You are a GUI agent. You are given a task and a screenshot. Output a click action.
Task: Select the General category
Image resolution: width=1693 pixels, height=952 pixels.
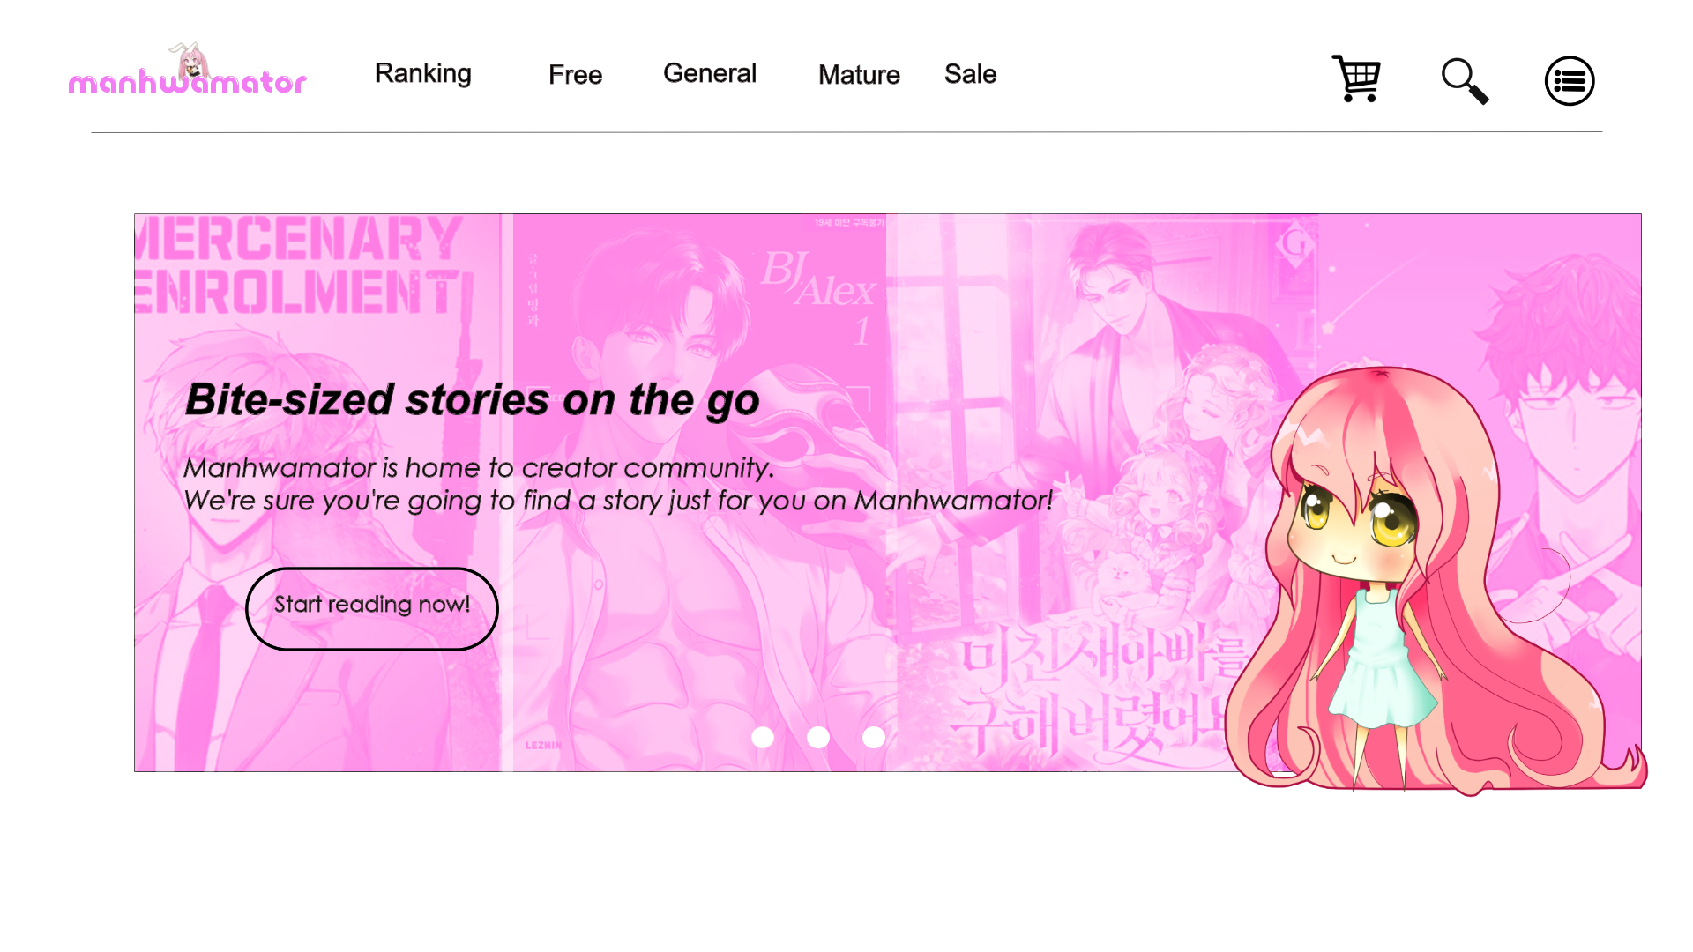(x=710, y=74)
